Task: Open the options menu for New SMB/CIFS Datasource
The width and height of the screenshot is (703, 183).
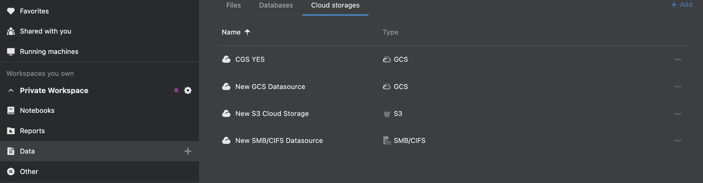Action: click(x=678, y=140)
